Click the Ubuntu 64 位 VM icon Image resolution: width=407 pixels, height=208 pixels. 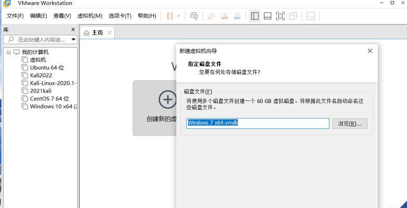click(25, 68)
